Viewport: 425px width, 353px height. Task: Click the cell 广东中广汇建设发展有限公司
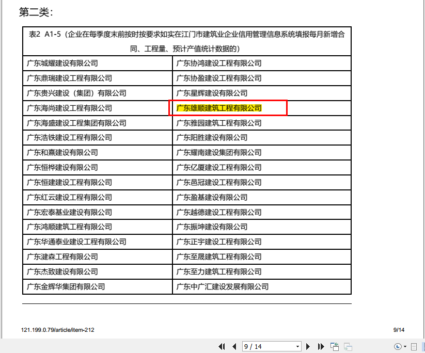pyautogui.click(x=262, y=286)
